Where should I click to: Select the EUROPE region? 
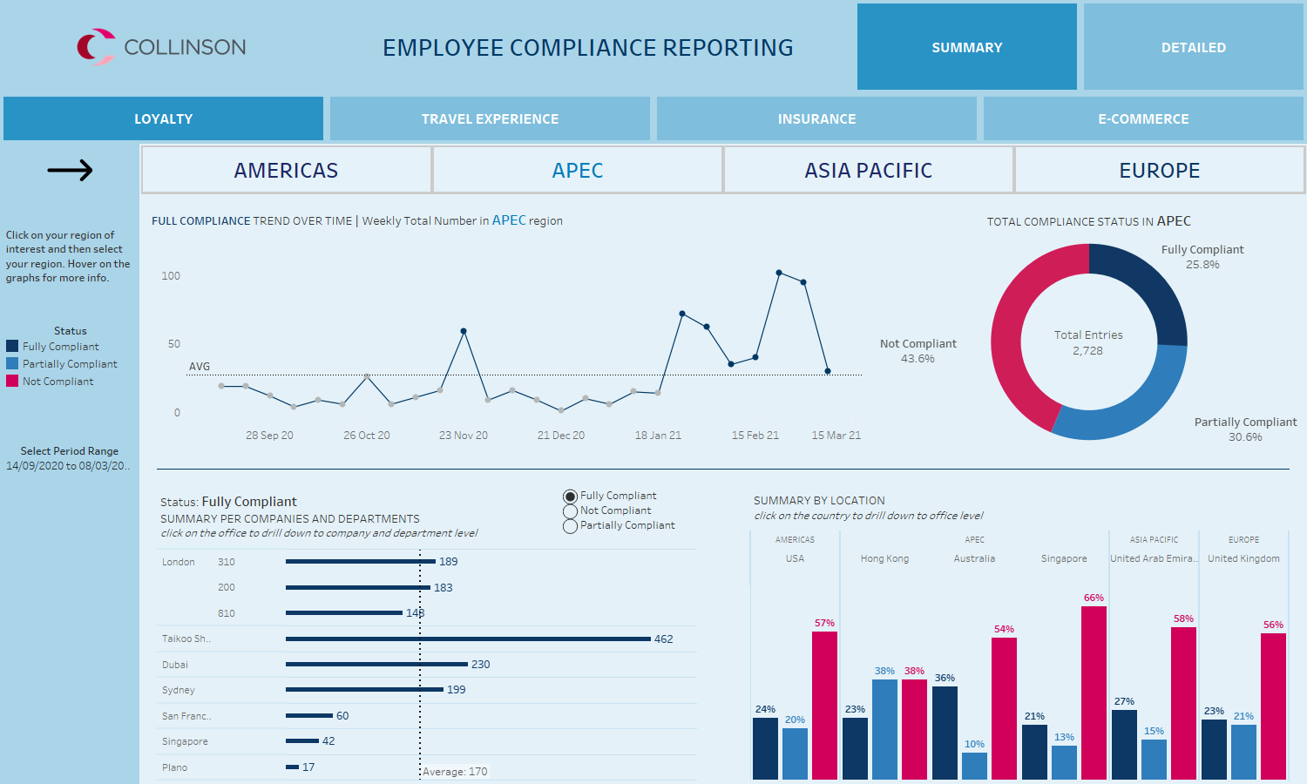coord(1159,170)
